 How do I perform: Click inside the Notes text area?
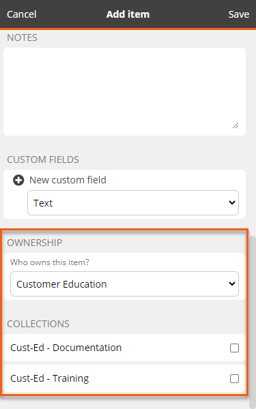click(x=125, y=91)
